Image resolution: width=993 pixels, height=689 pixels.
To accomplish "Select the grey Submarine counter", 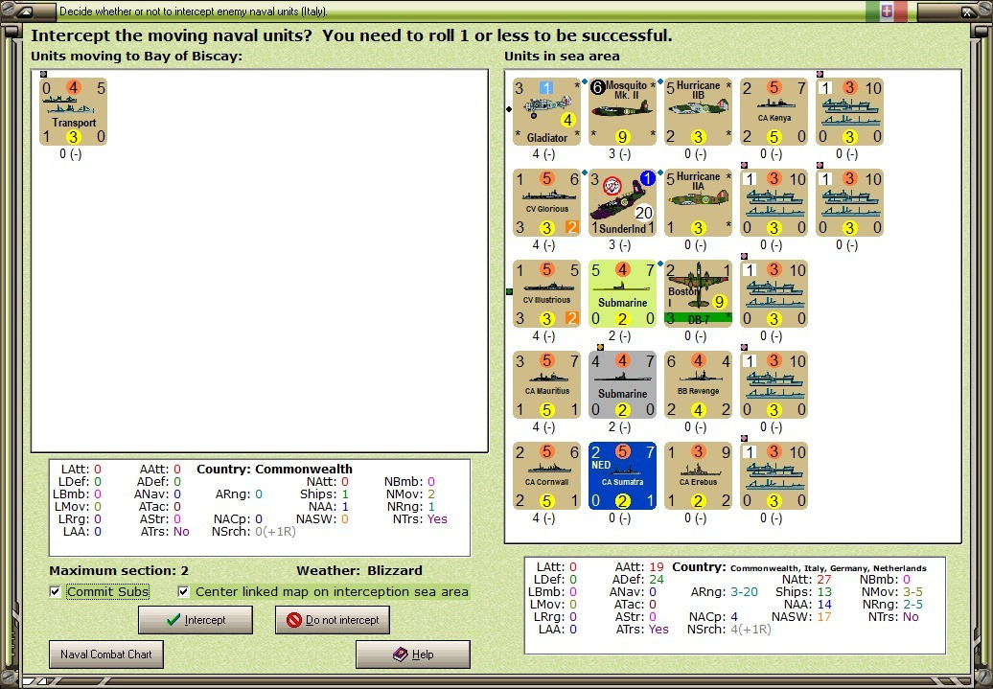I will pos(622,385).
